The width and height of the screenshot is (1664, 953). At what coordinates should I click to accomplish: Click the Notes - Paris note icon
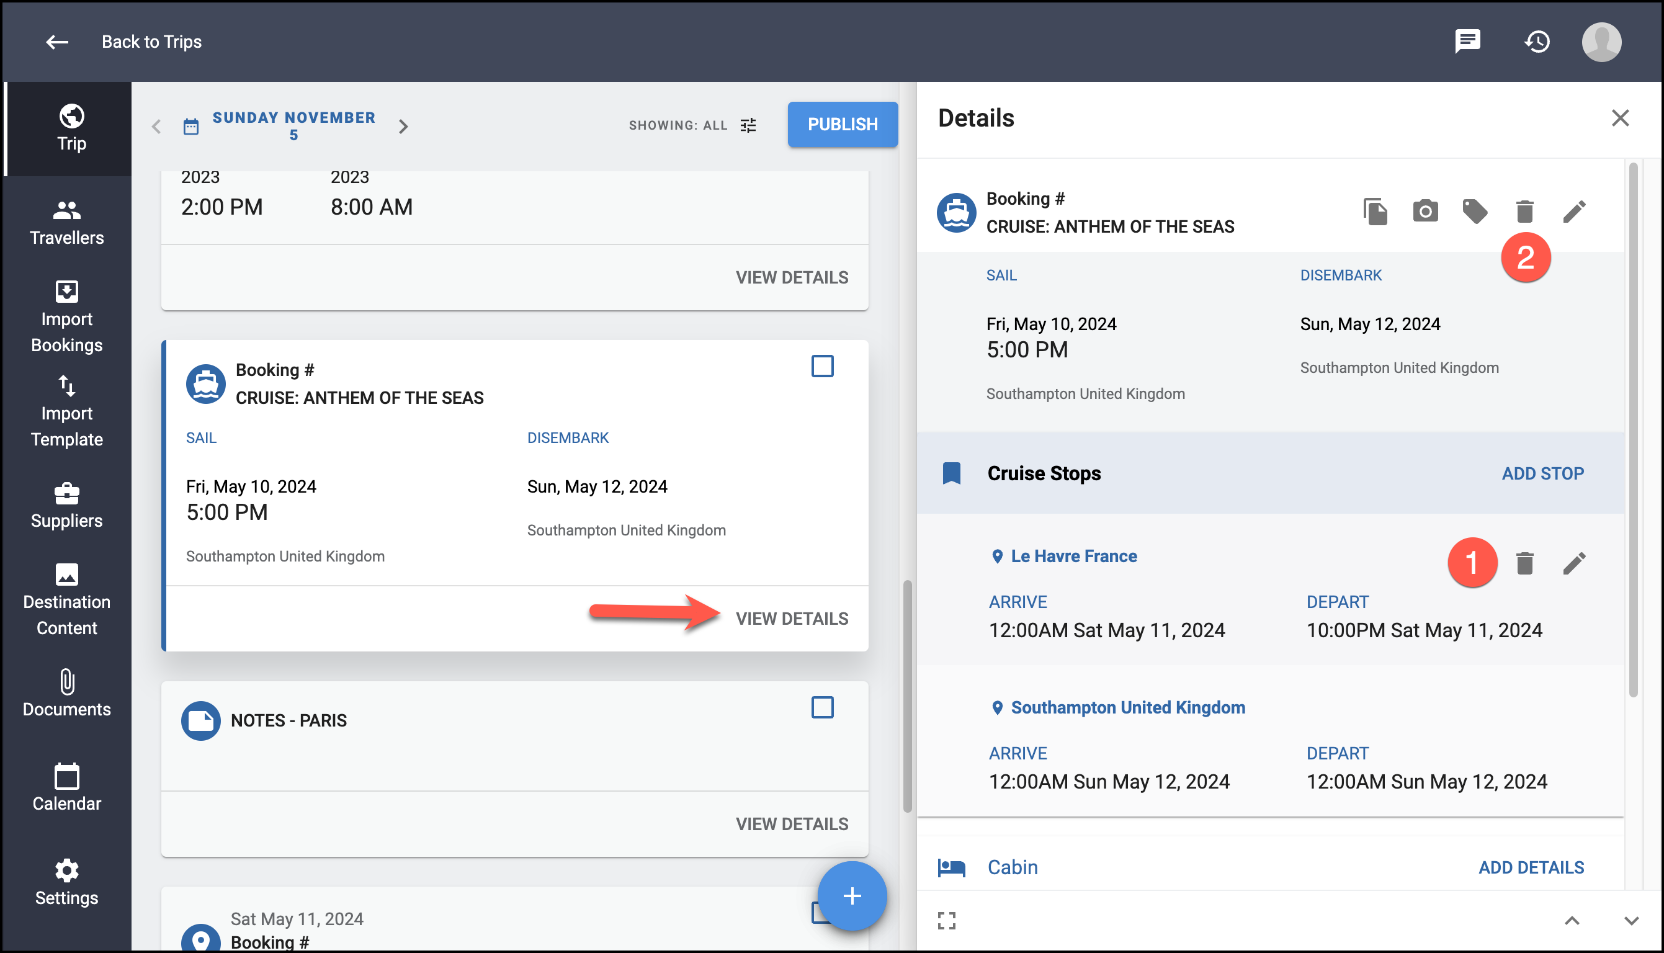tap(200, 720)
